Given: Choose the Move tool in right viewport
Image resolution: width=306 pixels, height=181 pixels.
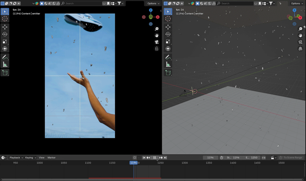Looking at the screenshot, I should point(168,27).
